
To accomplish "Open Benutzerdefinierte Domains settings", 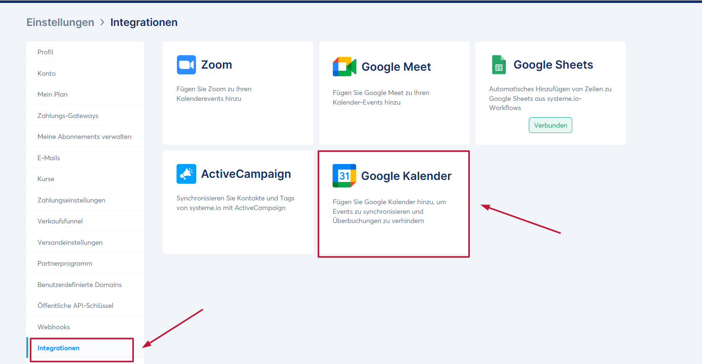I will (85, 285).
